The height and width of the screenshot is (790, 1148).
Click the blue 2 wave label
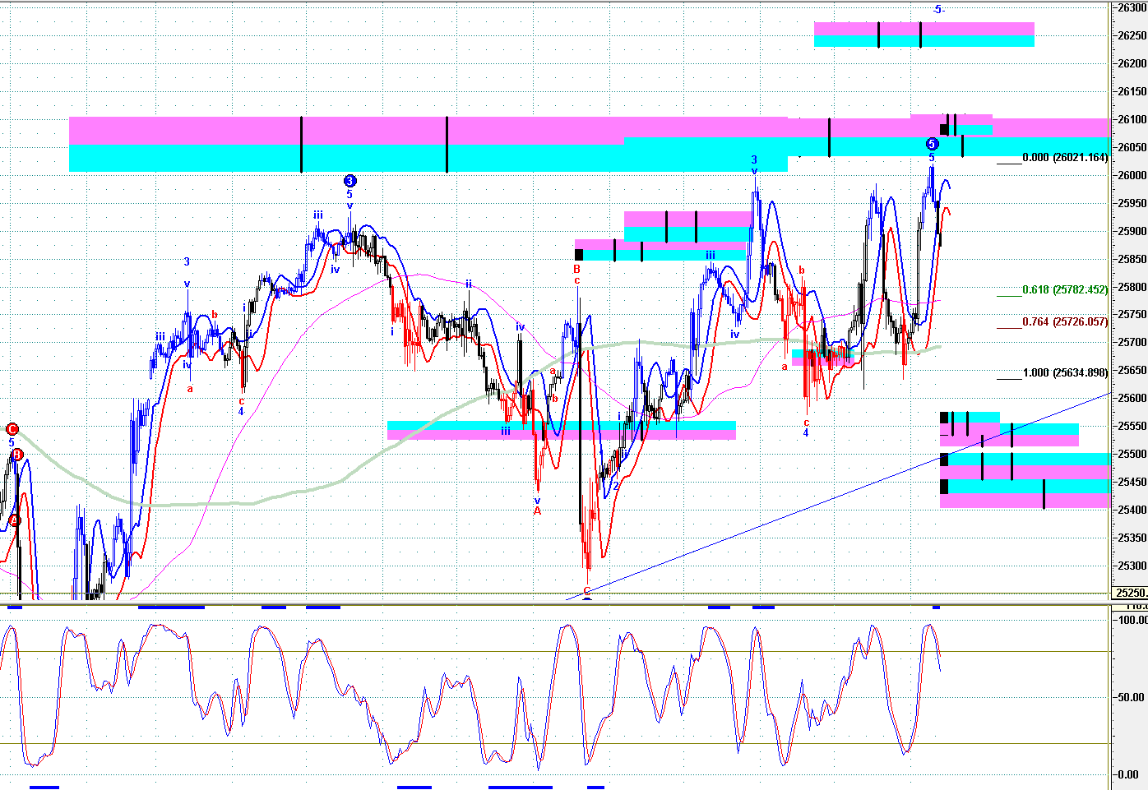click(x=615, y=486)
